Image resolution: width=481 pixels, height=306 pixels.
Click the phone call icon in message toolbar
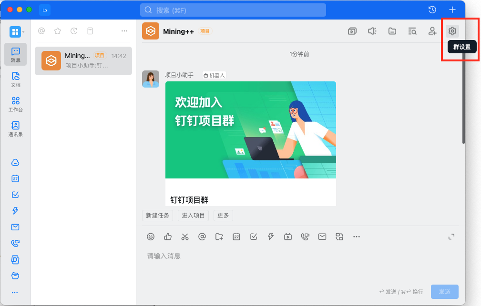click(305, 237)
